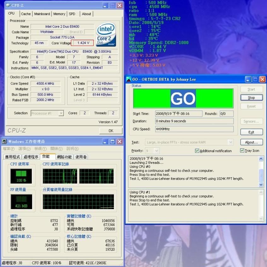Close the ORTHOS window
Image resolution: width=267 pixels, height=267 pixels.
262,79
